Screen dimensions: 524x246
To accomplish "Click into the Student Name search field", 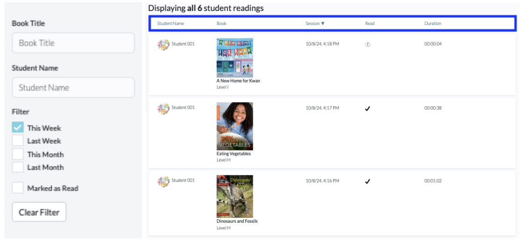I will (x=73, y=87).
